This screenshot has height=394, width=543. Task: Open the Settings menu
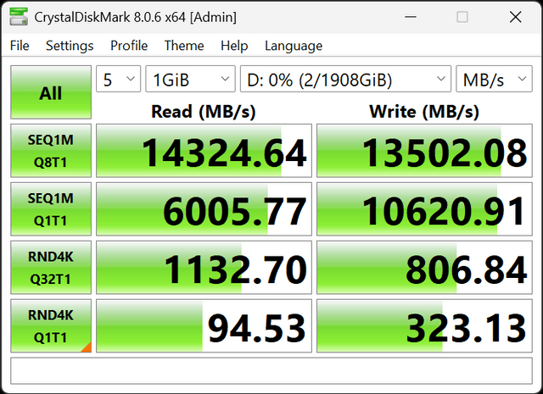coord(70,46)
